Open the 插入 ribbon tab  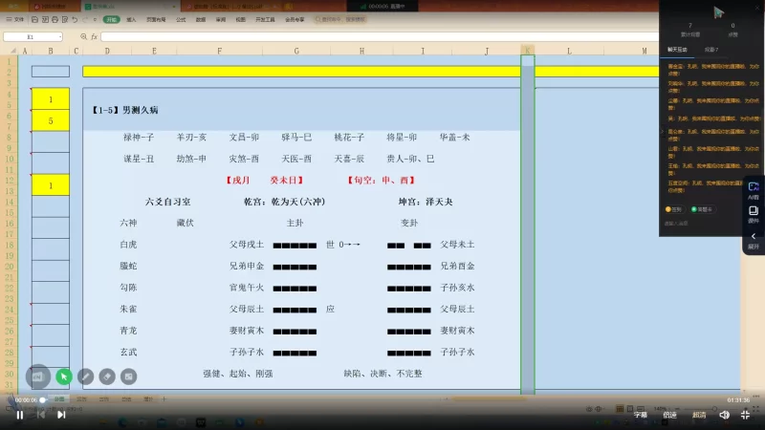131,19
